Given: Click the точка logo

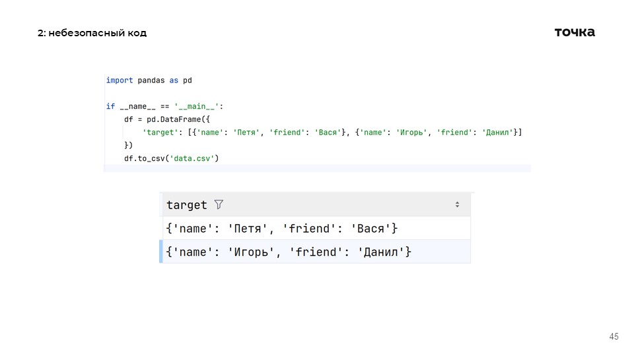Looking at the screenshot, I should point(574,32).
